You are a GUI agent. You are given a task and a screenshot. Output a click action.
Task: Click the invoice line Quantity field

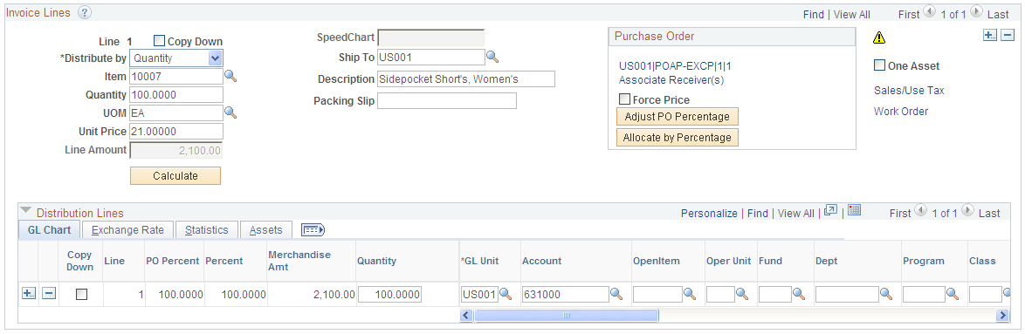click(176, 94)
